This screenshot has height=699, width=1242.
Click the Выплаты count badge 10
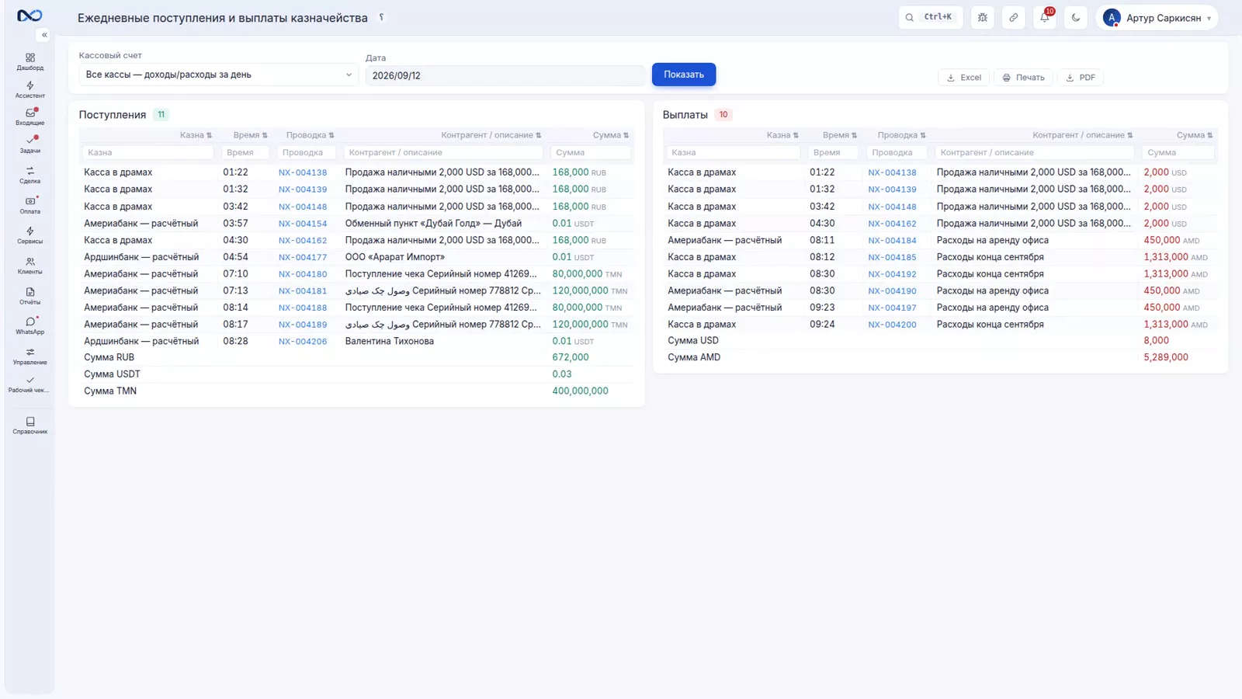(723, 114)
